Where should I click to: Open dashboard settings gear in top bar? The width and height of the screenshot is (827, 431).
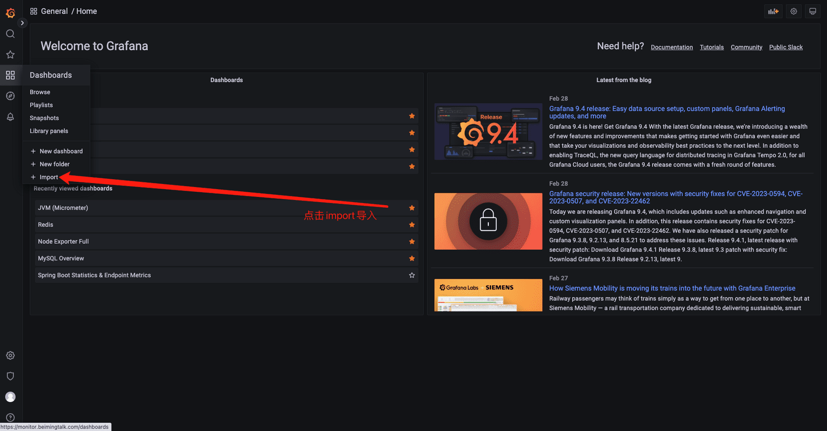793,11
